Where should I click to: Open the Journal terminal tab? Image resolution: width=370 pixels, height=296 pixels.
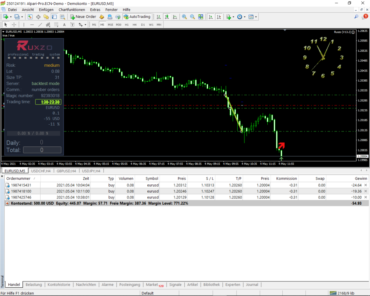pos(252,285)
